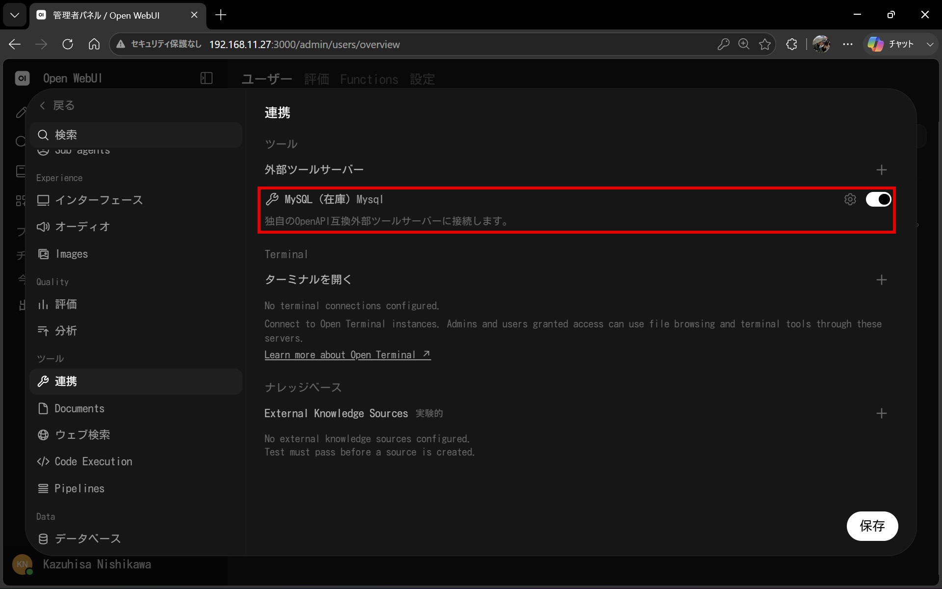Click the address bar URL

[x=305, y=44]
